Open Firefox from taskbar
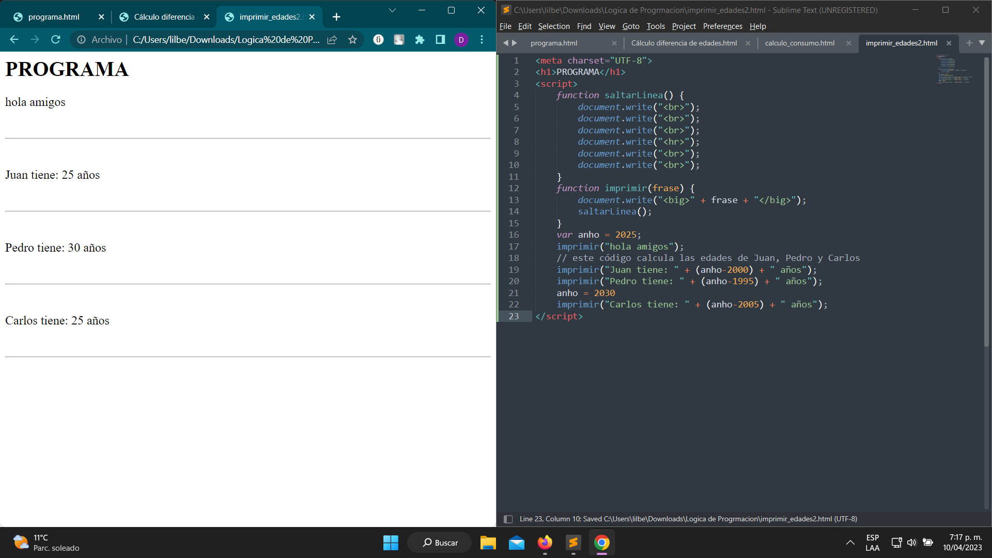This screenshot has height=558, width=992. click(x=545, y=542)
